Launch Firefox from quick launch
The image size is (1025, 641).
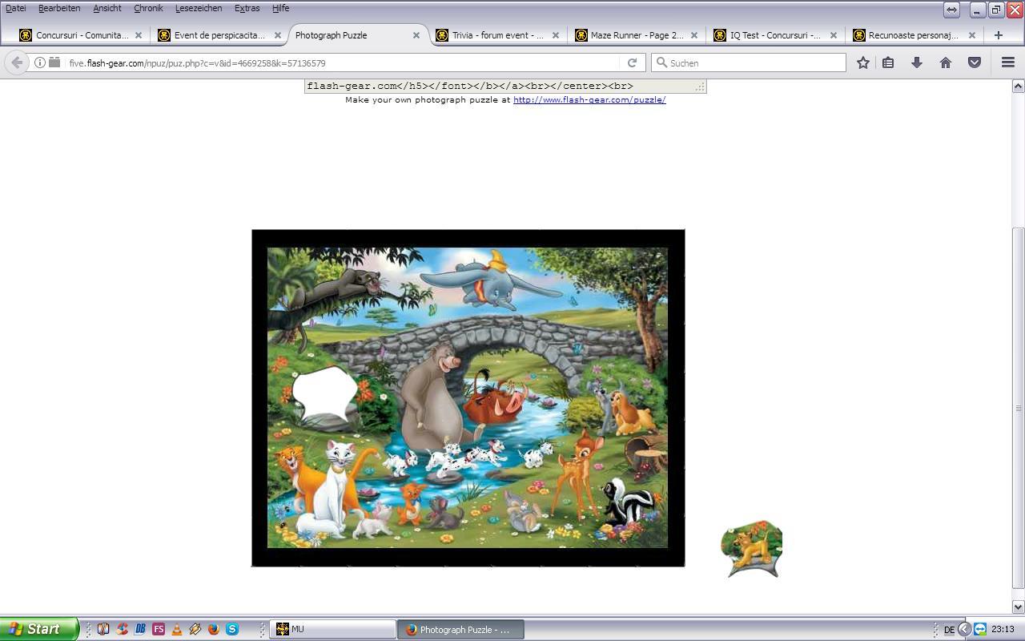(x=214, y=630)
